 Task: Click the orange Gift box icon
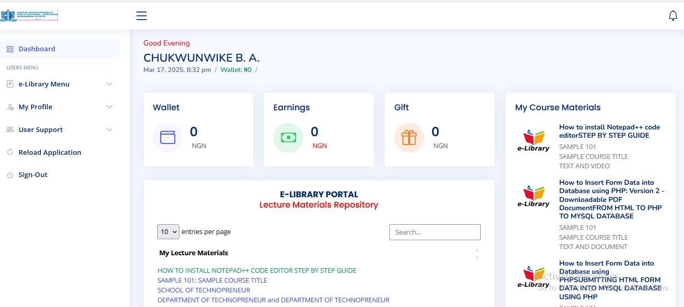pos(409,138)
